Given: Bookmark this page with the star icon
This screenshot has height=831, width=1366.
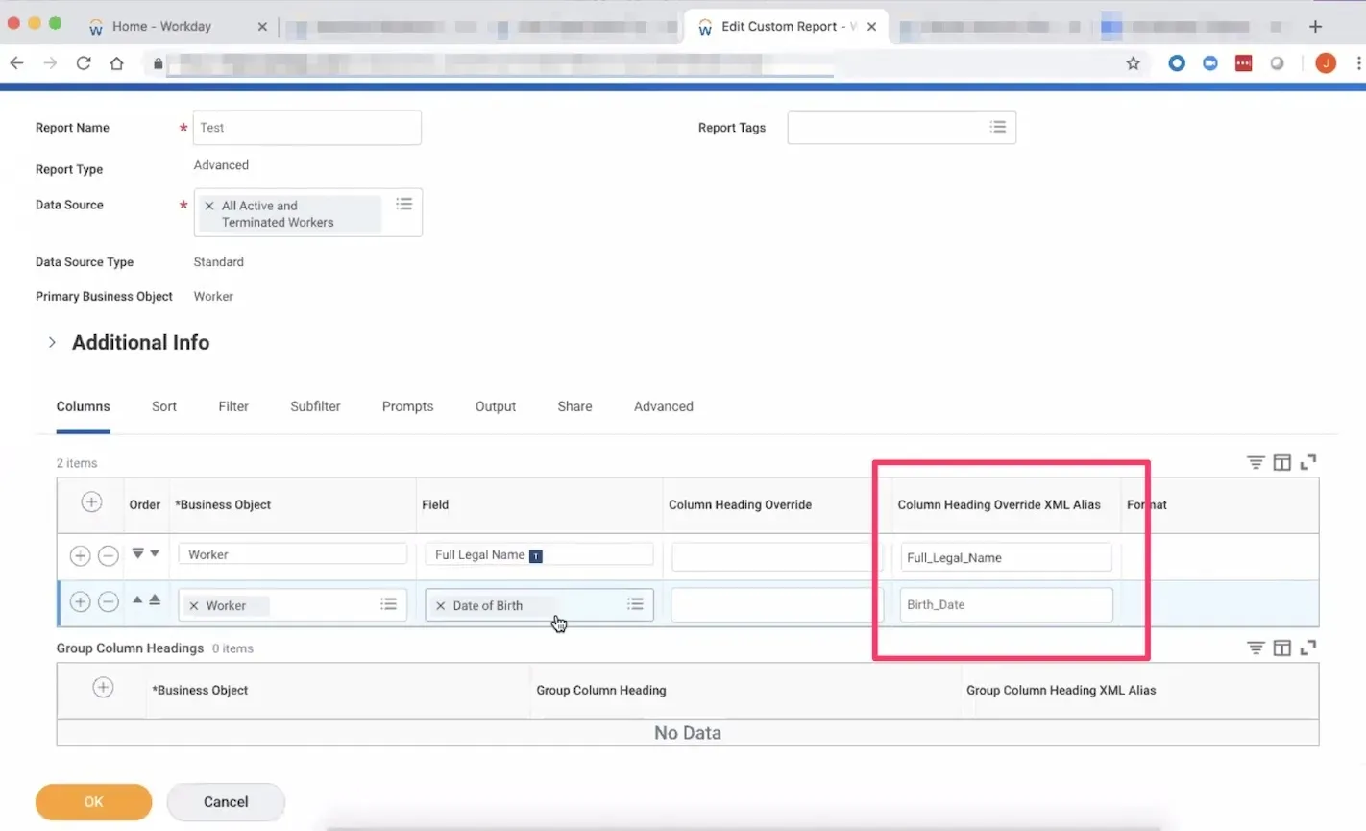Looking at the screenshot, I should (1134, 63).
